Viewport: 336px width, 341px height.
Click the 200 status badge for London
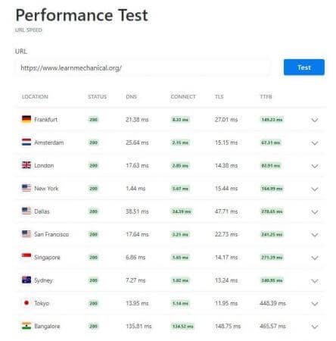93,166
